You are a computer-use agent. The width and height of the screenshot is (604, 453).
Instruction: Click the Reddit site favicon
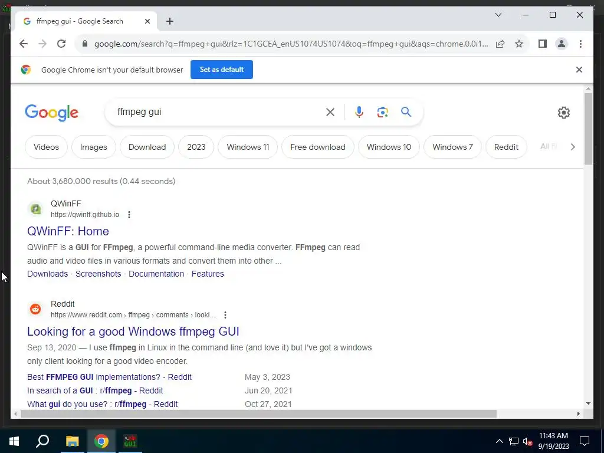[x=35, y=309]
